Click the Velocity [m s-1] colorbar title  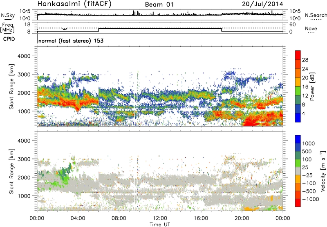click(x=323, y=171)
